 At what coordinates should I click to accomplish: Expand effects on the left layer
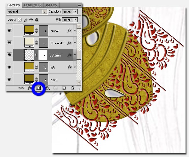tap(75, 67)
